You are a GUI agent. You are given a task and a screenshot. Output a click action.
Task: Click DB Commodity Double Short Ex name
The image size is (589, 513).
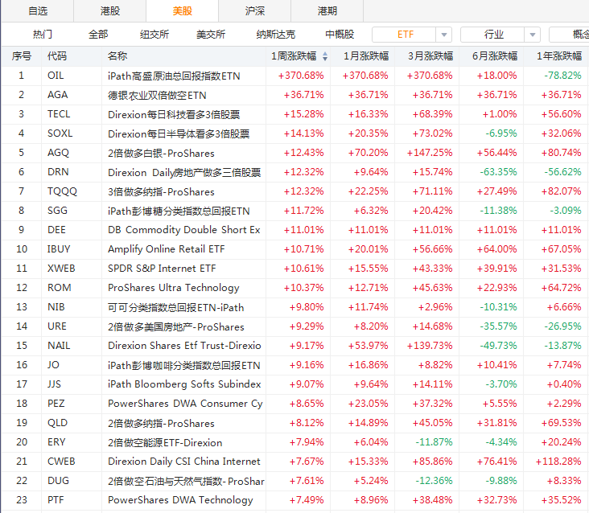[184, 230]
